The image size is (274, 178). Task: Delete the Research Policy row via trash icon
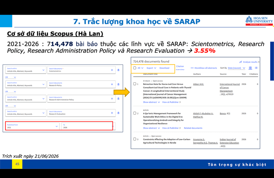[x=118, y=84]
